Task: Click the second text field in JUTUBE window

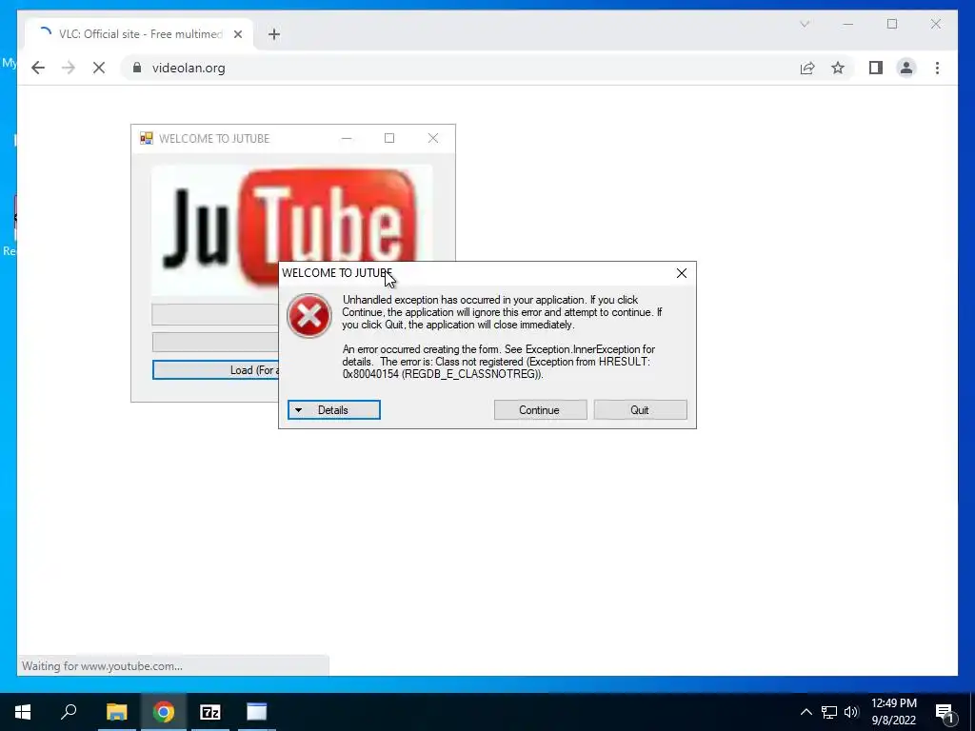Action: (215, 342)
